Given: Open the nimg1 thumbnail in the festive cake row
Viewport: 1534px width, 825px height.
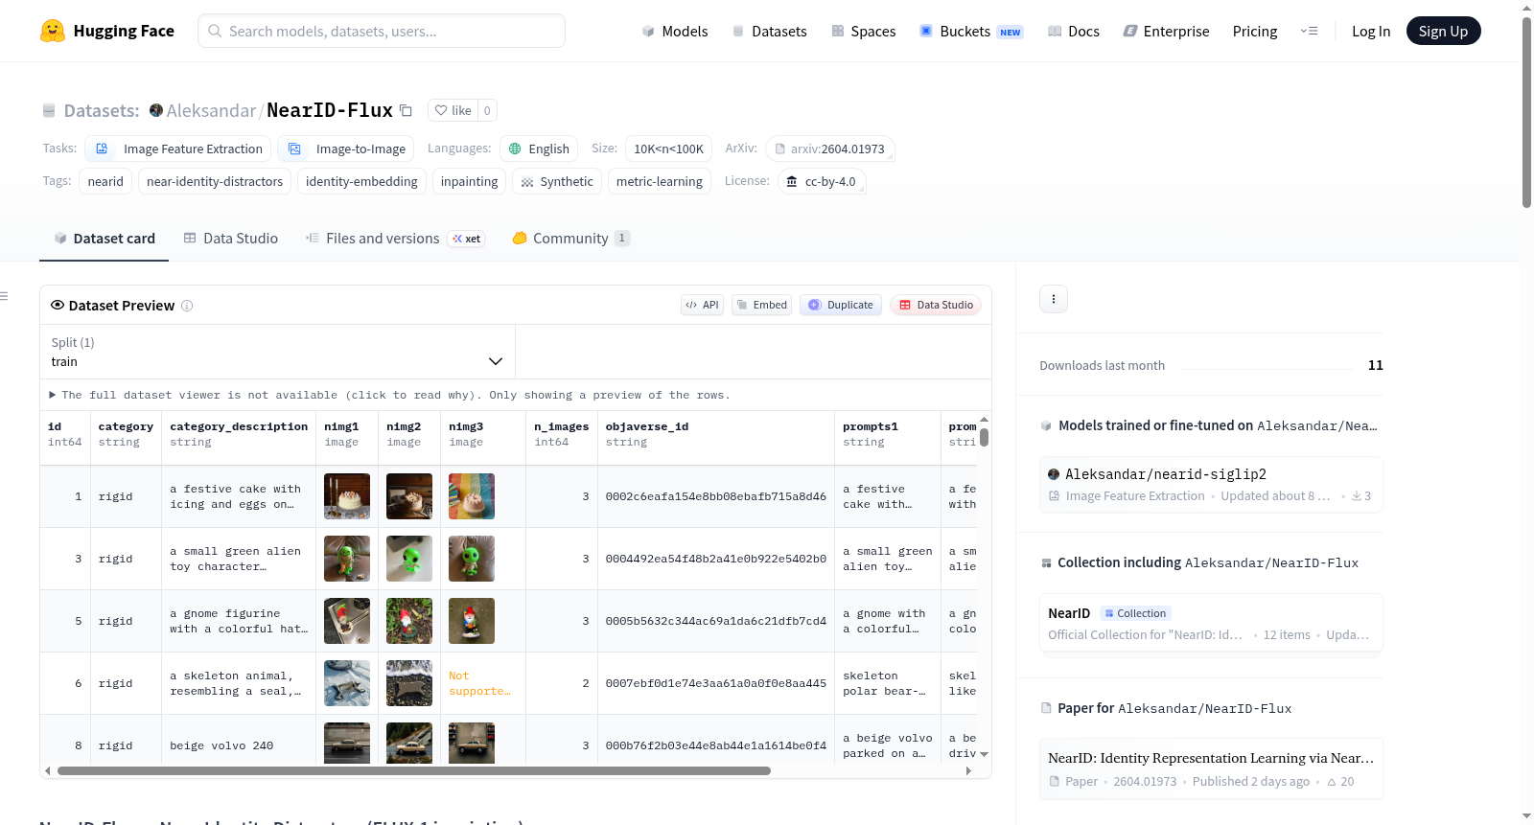Looking at the screenshot, I should click(347, 496).
